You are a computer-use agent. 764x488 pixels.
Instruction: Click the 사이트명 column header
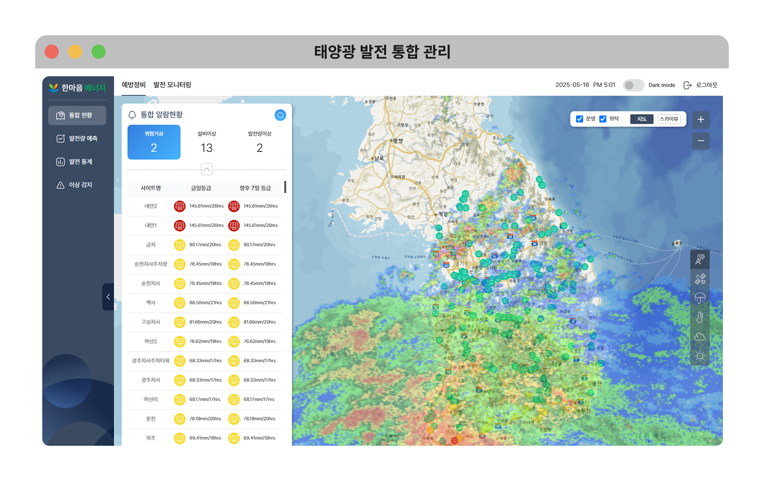tap(151, 188)
